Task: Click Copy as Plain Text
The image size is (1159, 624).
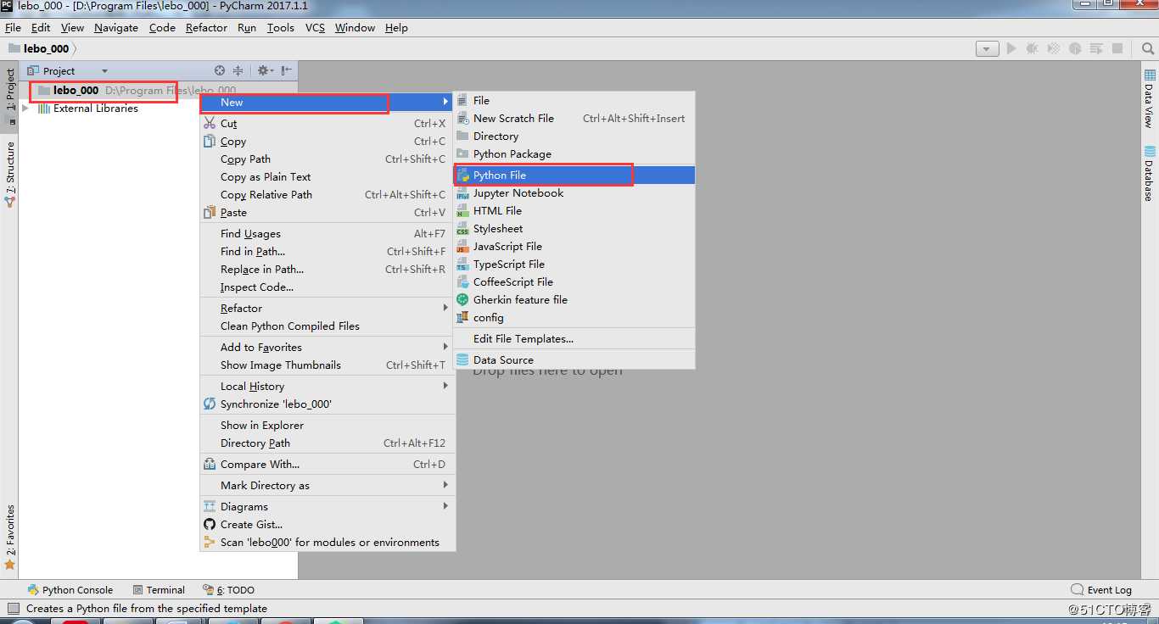Action: click(x=327, y=176)
